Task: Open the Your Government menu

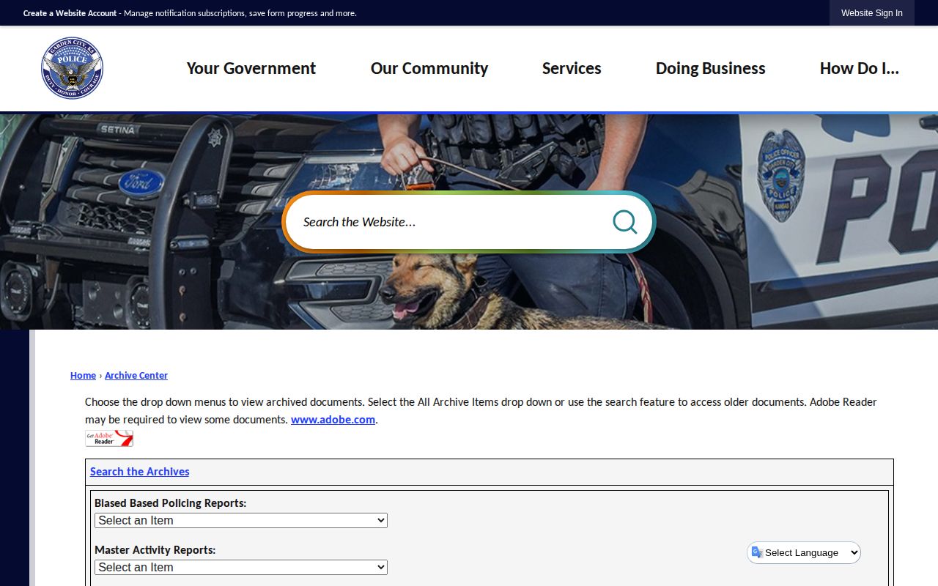Action: click(251, 68)
